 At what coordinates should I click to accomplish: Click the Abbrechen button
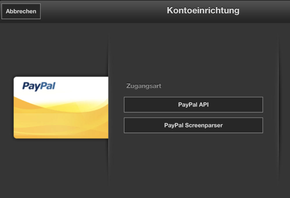(x=21, y=11)
